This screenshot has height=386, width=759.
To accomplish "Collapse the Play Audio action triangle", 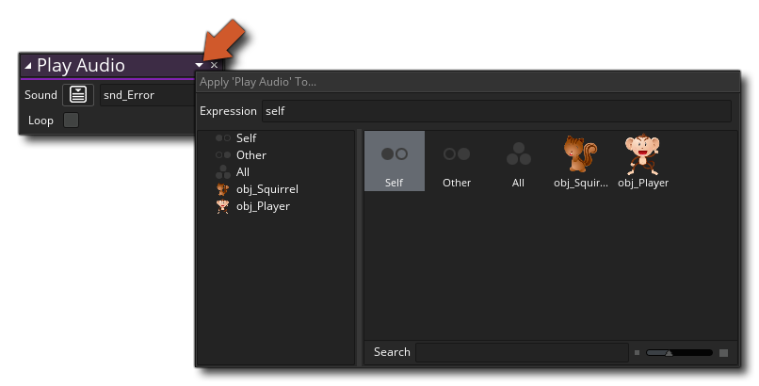I will click(27, 66).
